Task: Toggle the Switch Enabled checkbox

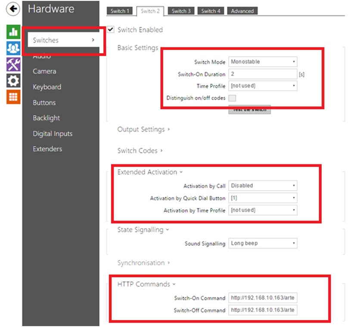Action: 111,30
